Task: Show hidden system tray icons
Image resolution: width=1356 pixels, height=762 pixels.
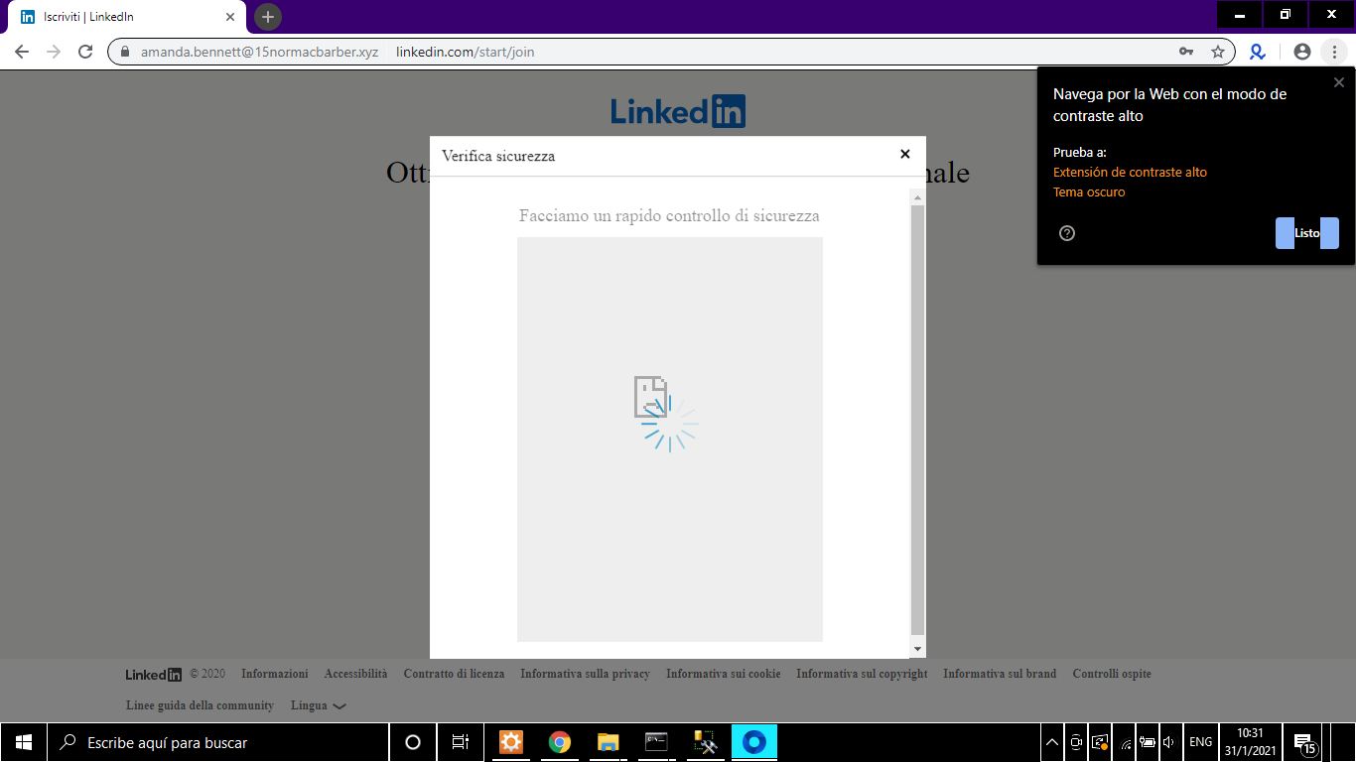Action: (x=1052, y=742)
